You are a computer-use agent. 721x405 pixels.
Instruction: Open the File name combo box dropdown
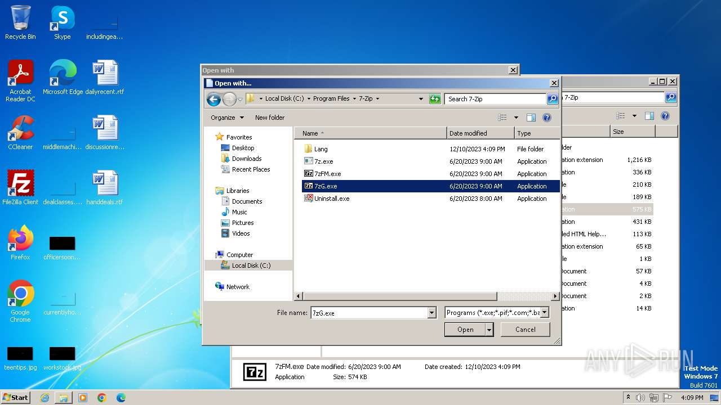click(x=432, y=313)
